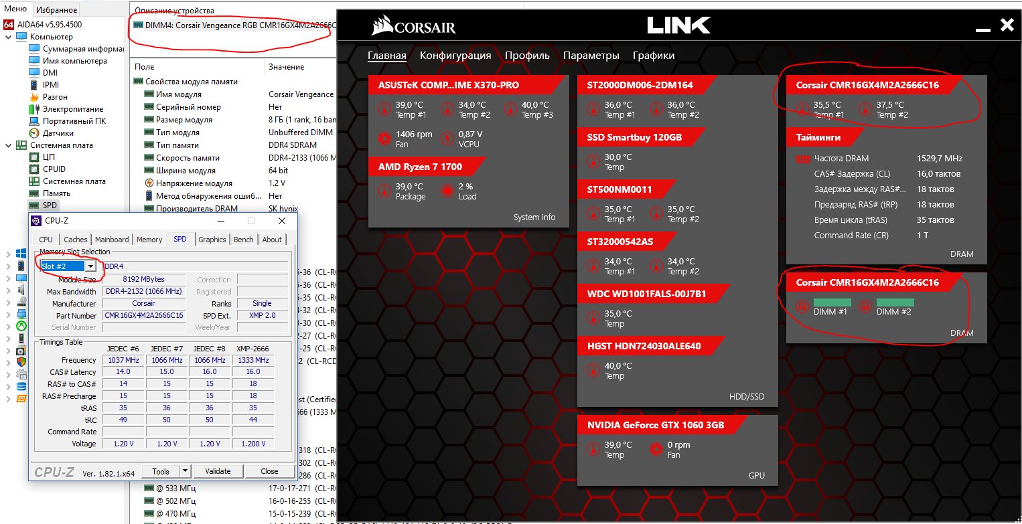Click the WDC WD1001FALS temperature icon
This screenshot has width=1022, height=524.
(x=593, y=319)
